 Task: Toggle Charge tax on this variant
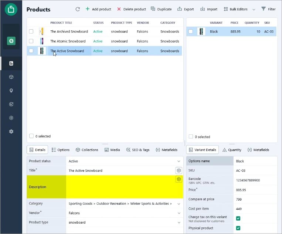[238, 218]
